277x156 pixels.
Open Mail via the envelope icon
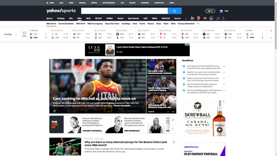click(x=221, y=11)
